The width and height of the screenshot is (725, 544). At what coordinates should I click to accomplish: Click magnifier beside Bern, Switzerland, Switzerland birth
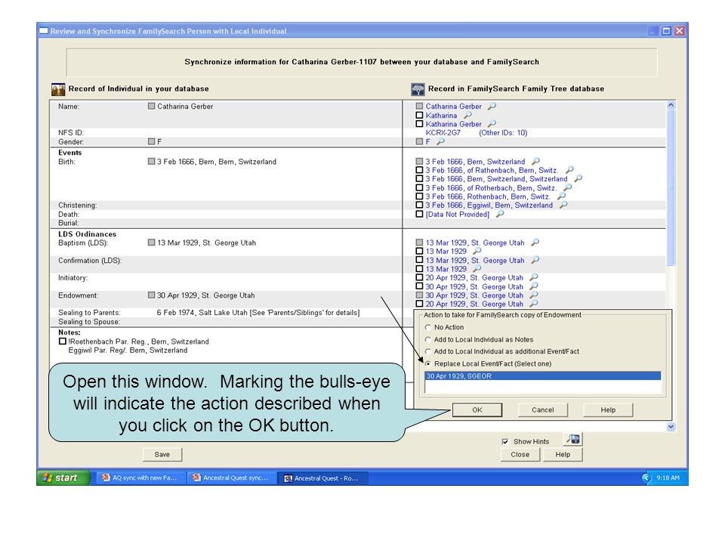click(578, 178)
